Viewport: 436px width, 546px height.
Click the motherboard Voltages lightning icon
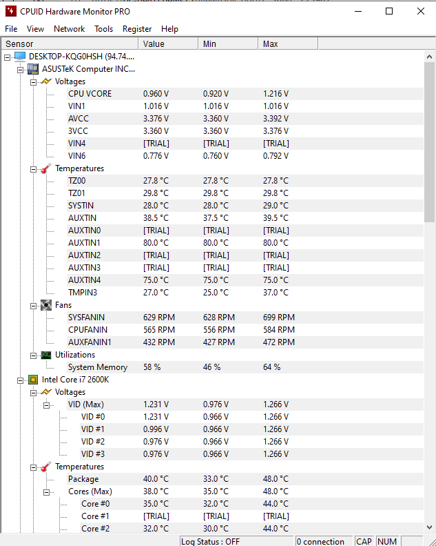point(46,81)
